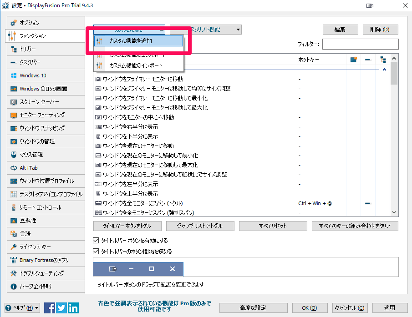Image resolution: width=412 pixels, height=317 pixels.
Task: Click the すべてリセット button
Action: point(273,226)
